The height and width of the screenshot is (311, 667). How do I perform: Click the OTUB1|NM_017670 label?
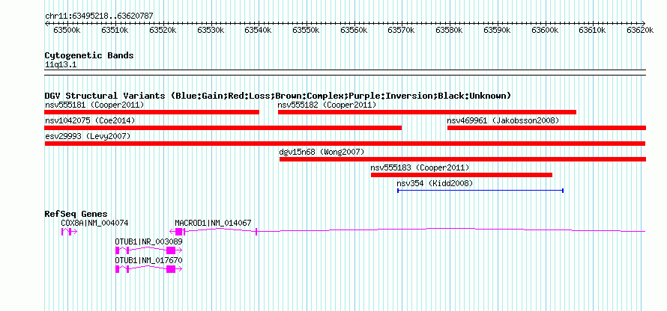(149, 260)
